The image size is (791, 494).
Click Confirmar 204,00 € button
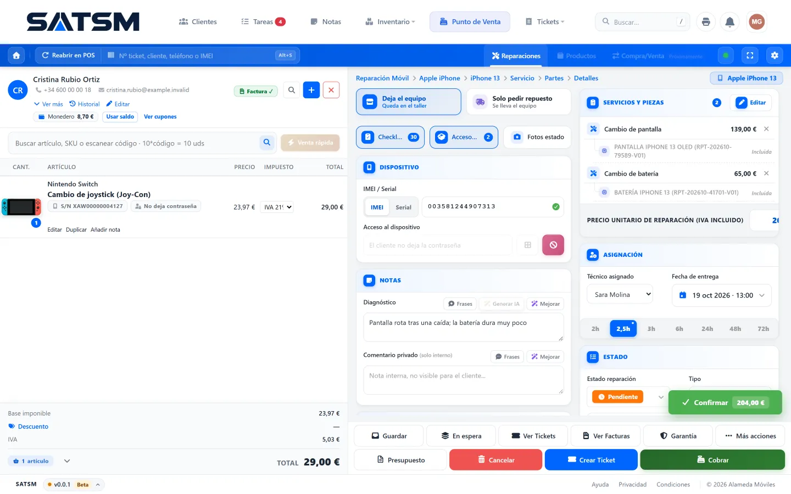(x=725, y=402)
